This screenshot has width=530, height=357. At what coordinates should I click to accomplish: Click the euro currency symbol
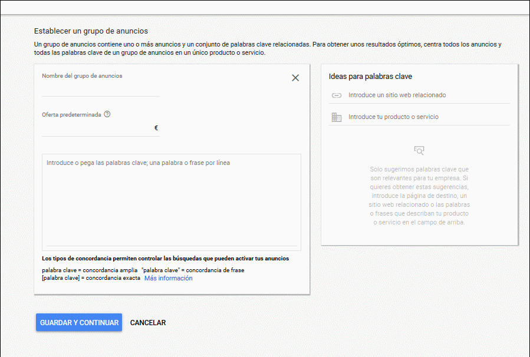pos(156,128)
